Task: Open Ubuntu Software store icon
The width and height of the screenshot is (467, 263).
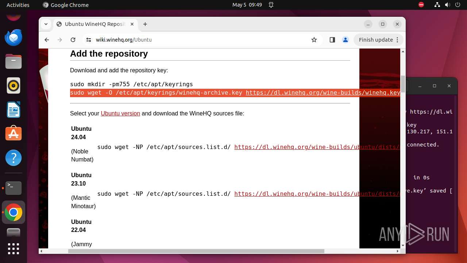Action: (x=13, y=134)
